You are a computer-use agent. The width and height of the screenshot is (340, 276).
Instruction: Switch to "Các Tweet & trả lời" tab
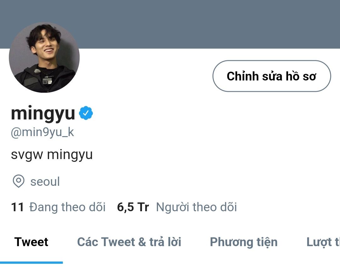pos(129,242)
